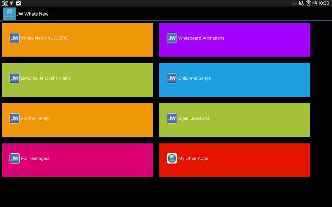
Task: Open the Childrens Songs blue tile
Action: [x=234, y=80]
